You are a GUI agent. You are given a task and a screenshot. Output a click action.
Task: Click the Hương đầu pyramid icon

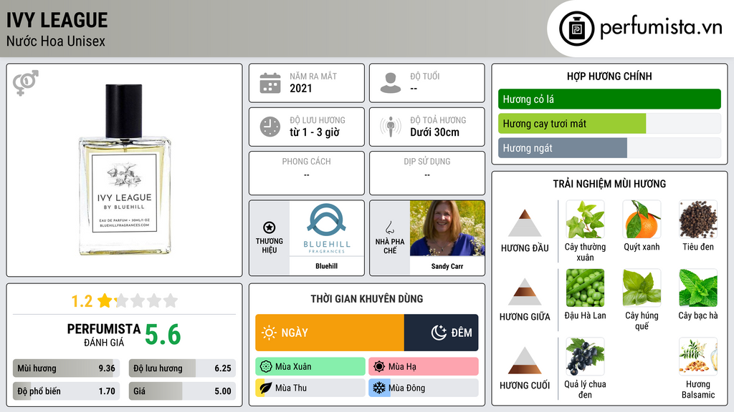pyautogui.click(x=525, y=223)
